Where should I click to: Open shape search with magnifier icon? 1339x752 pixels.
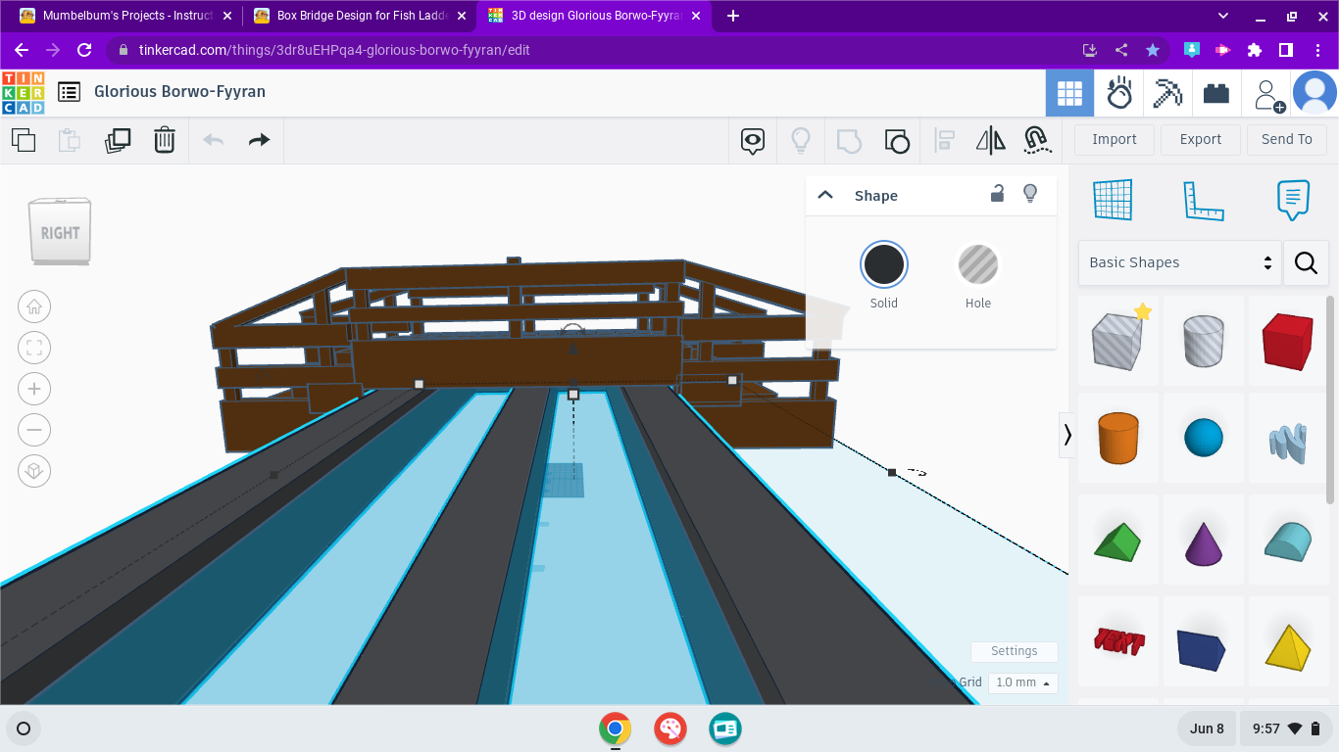pyautogui.click(x=1306, y=262)
